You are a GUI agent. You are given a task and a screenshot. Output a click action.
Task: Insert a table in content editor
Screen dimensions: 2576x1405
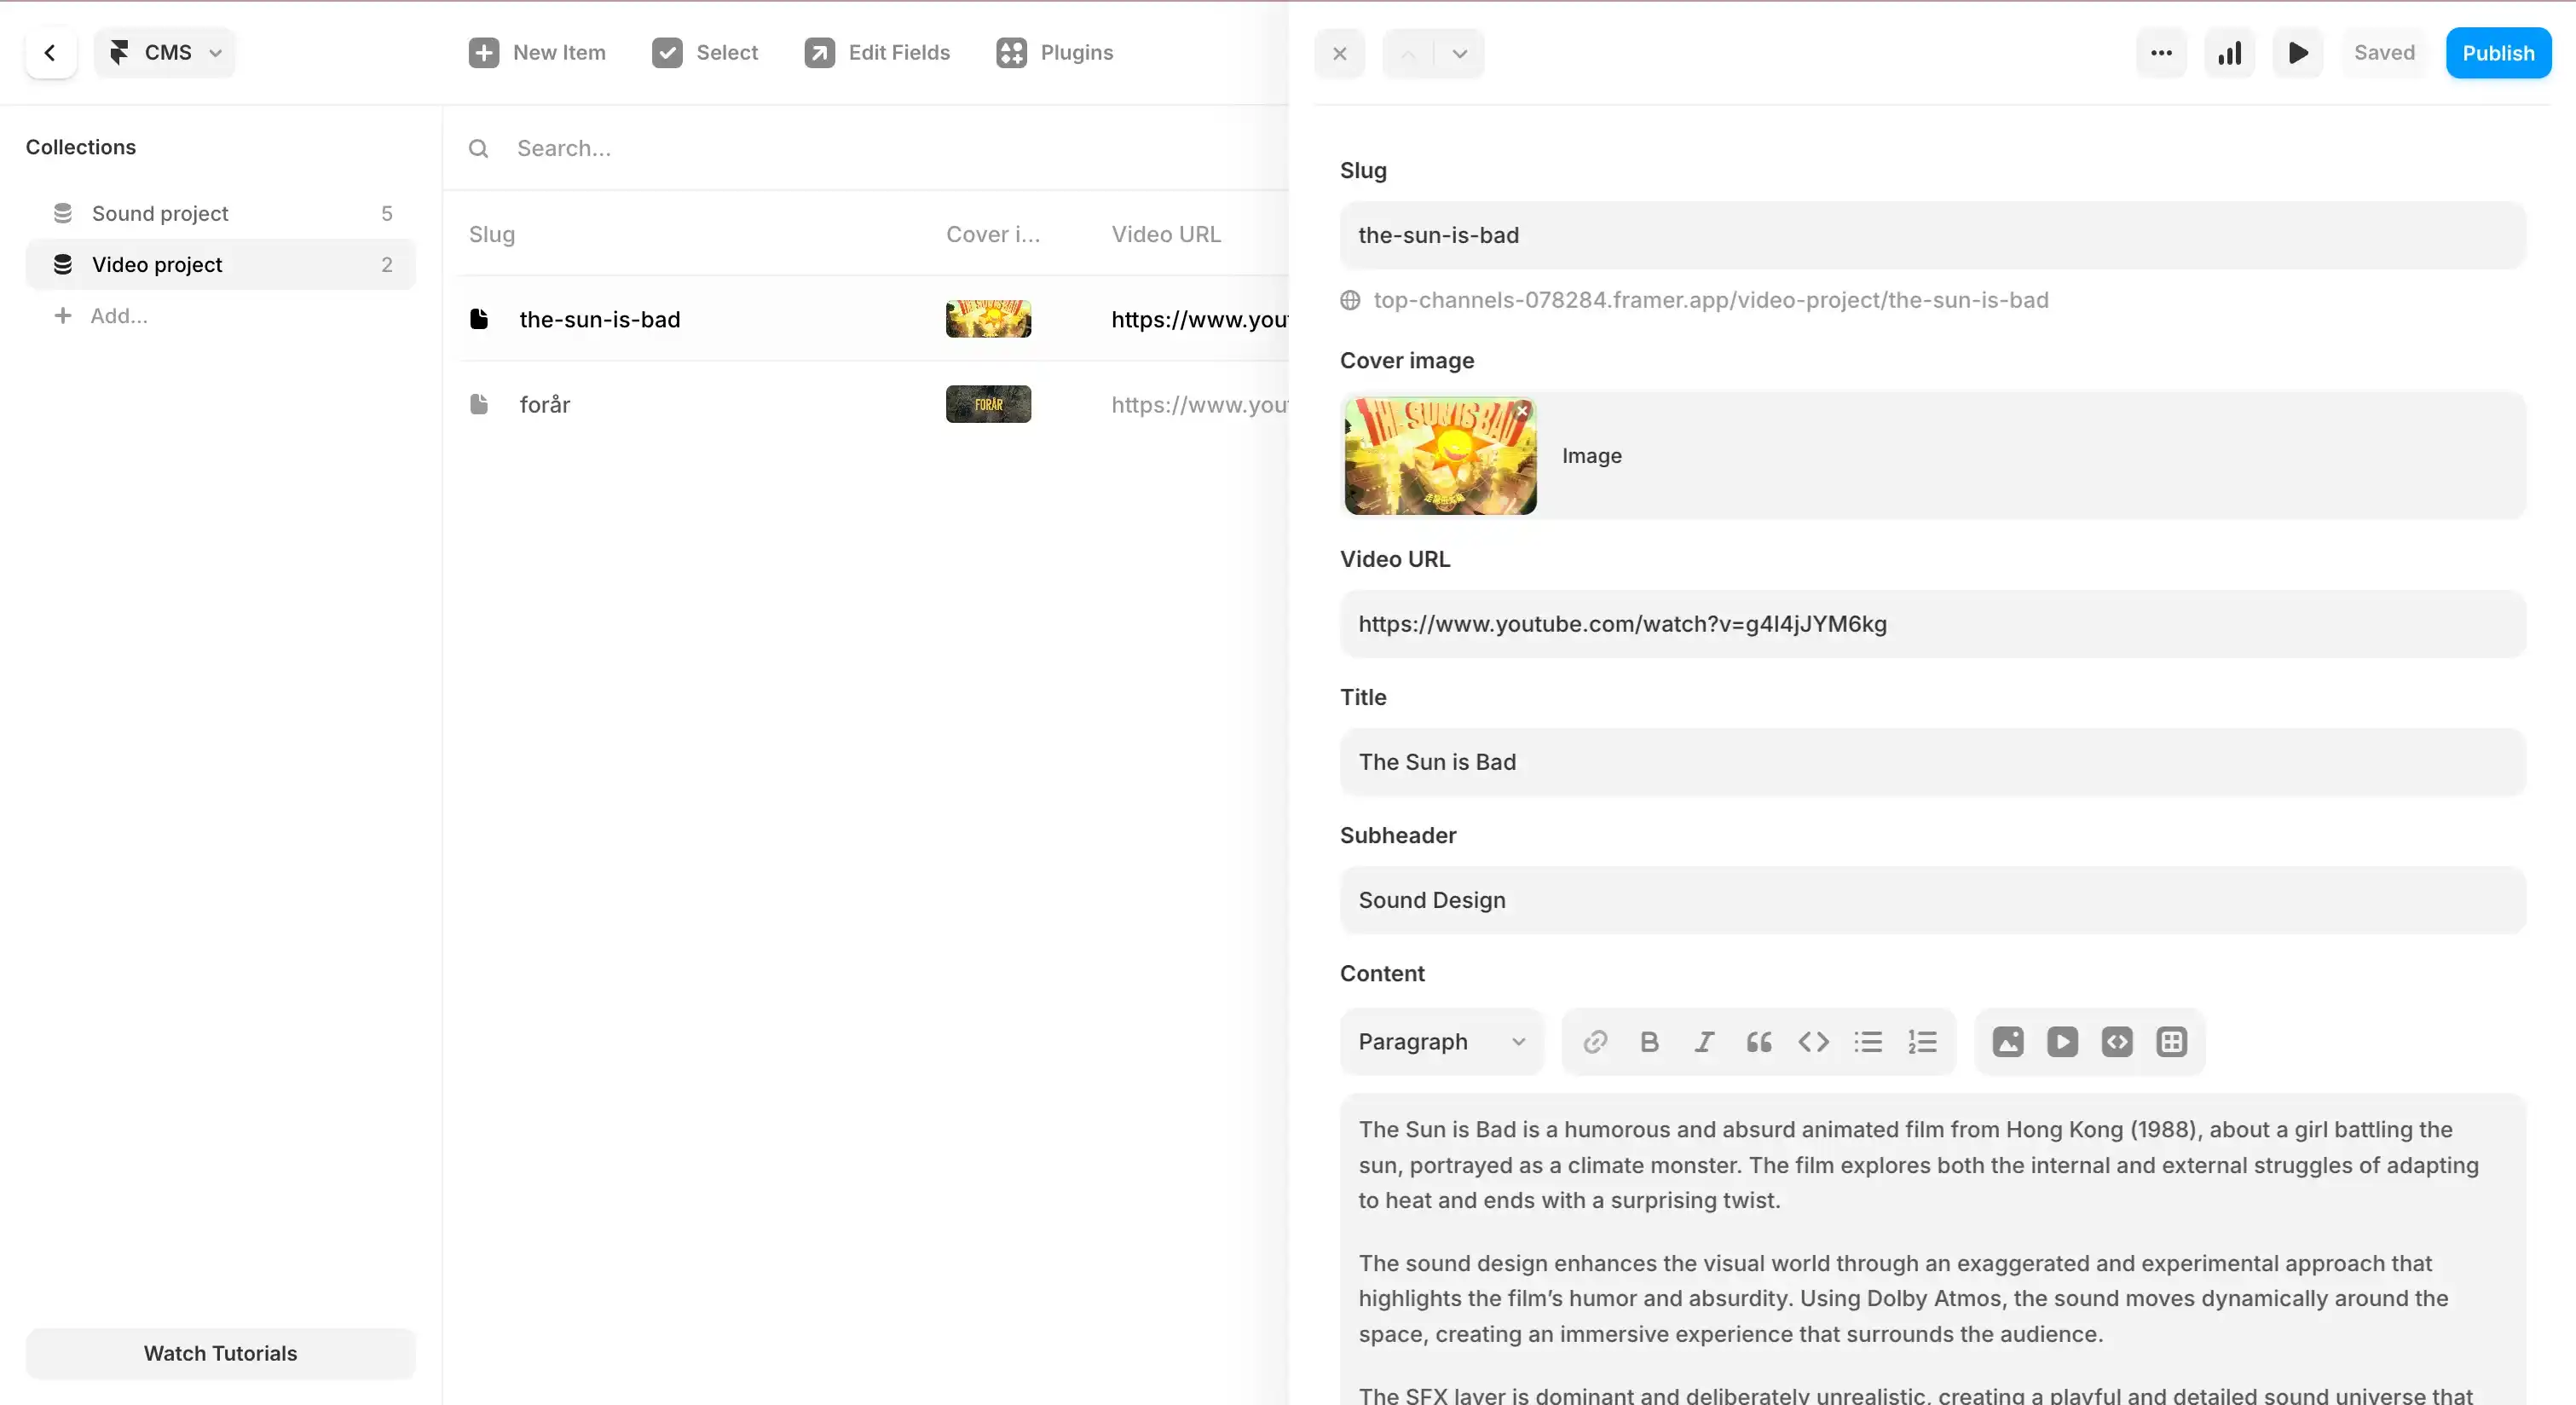2171,1042
